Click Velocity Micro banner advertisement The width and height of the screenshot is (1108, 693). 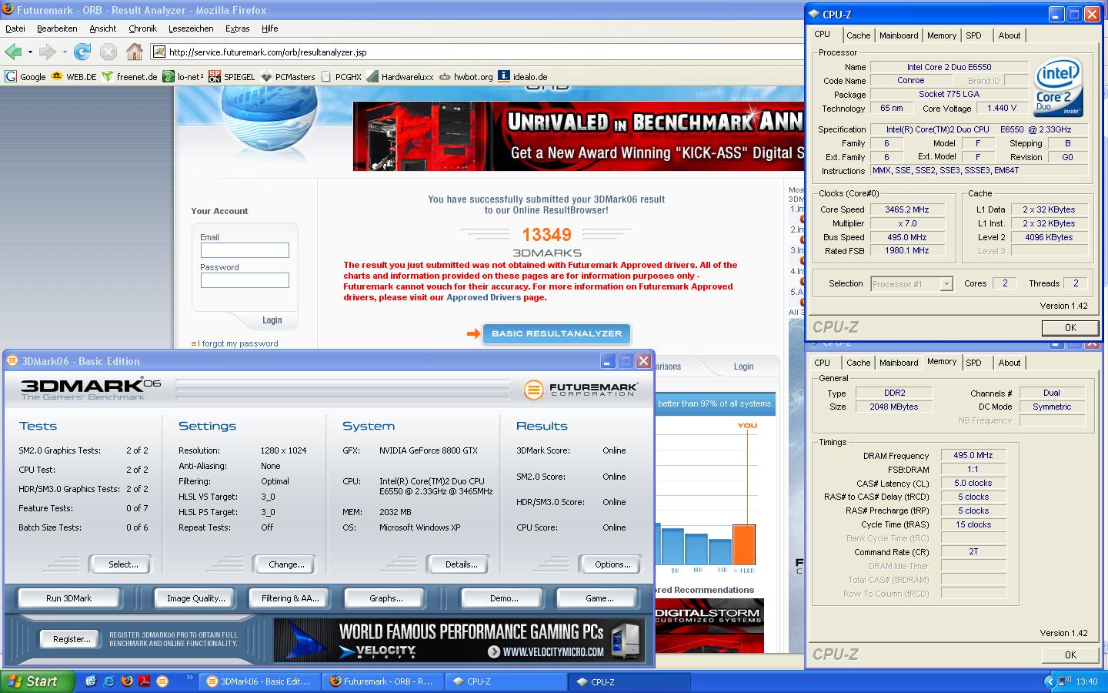(459, 641)
